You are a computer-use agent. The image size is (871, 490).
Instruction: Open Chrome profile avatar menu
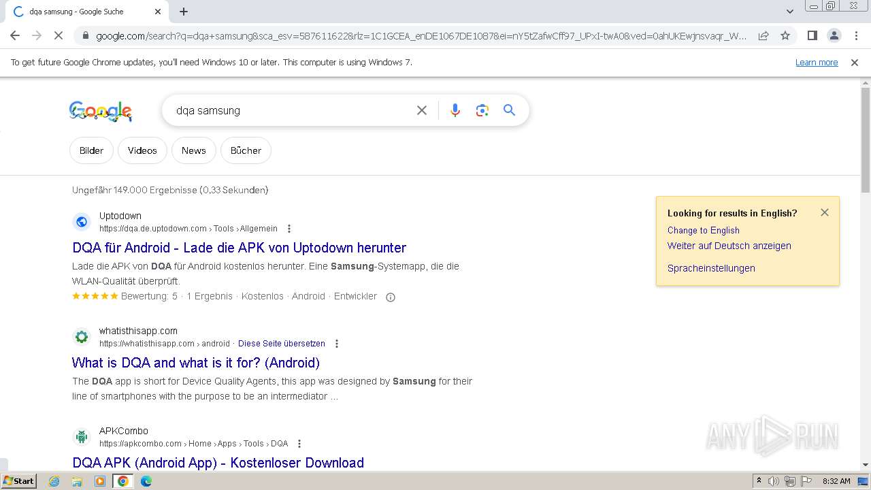tap(834, 36)
